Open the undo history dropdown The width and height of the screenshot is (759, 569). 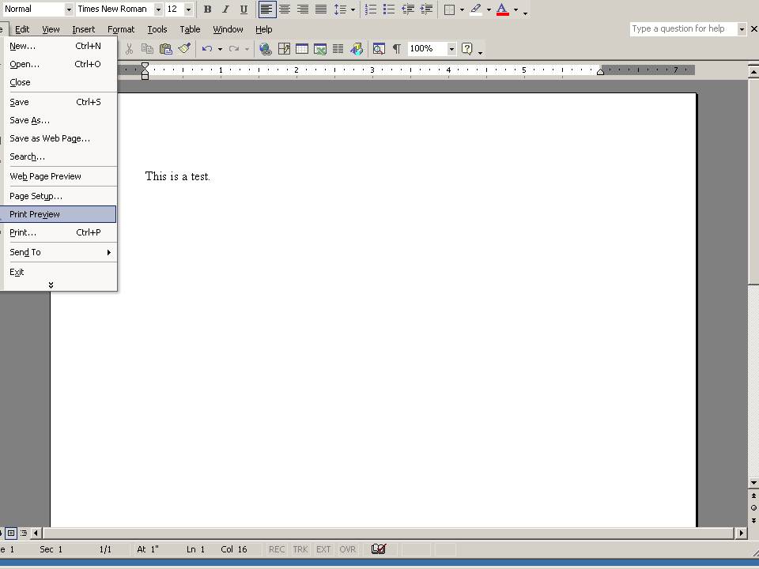click(220, 49)
